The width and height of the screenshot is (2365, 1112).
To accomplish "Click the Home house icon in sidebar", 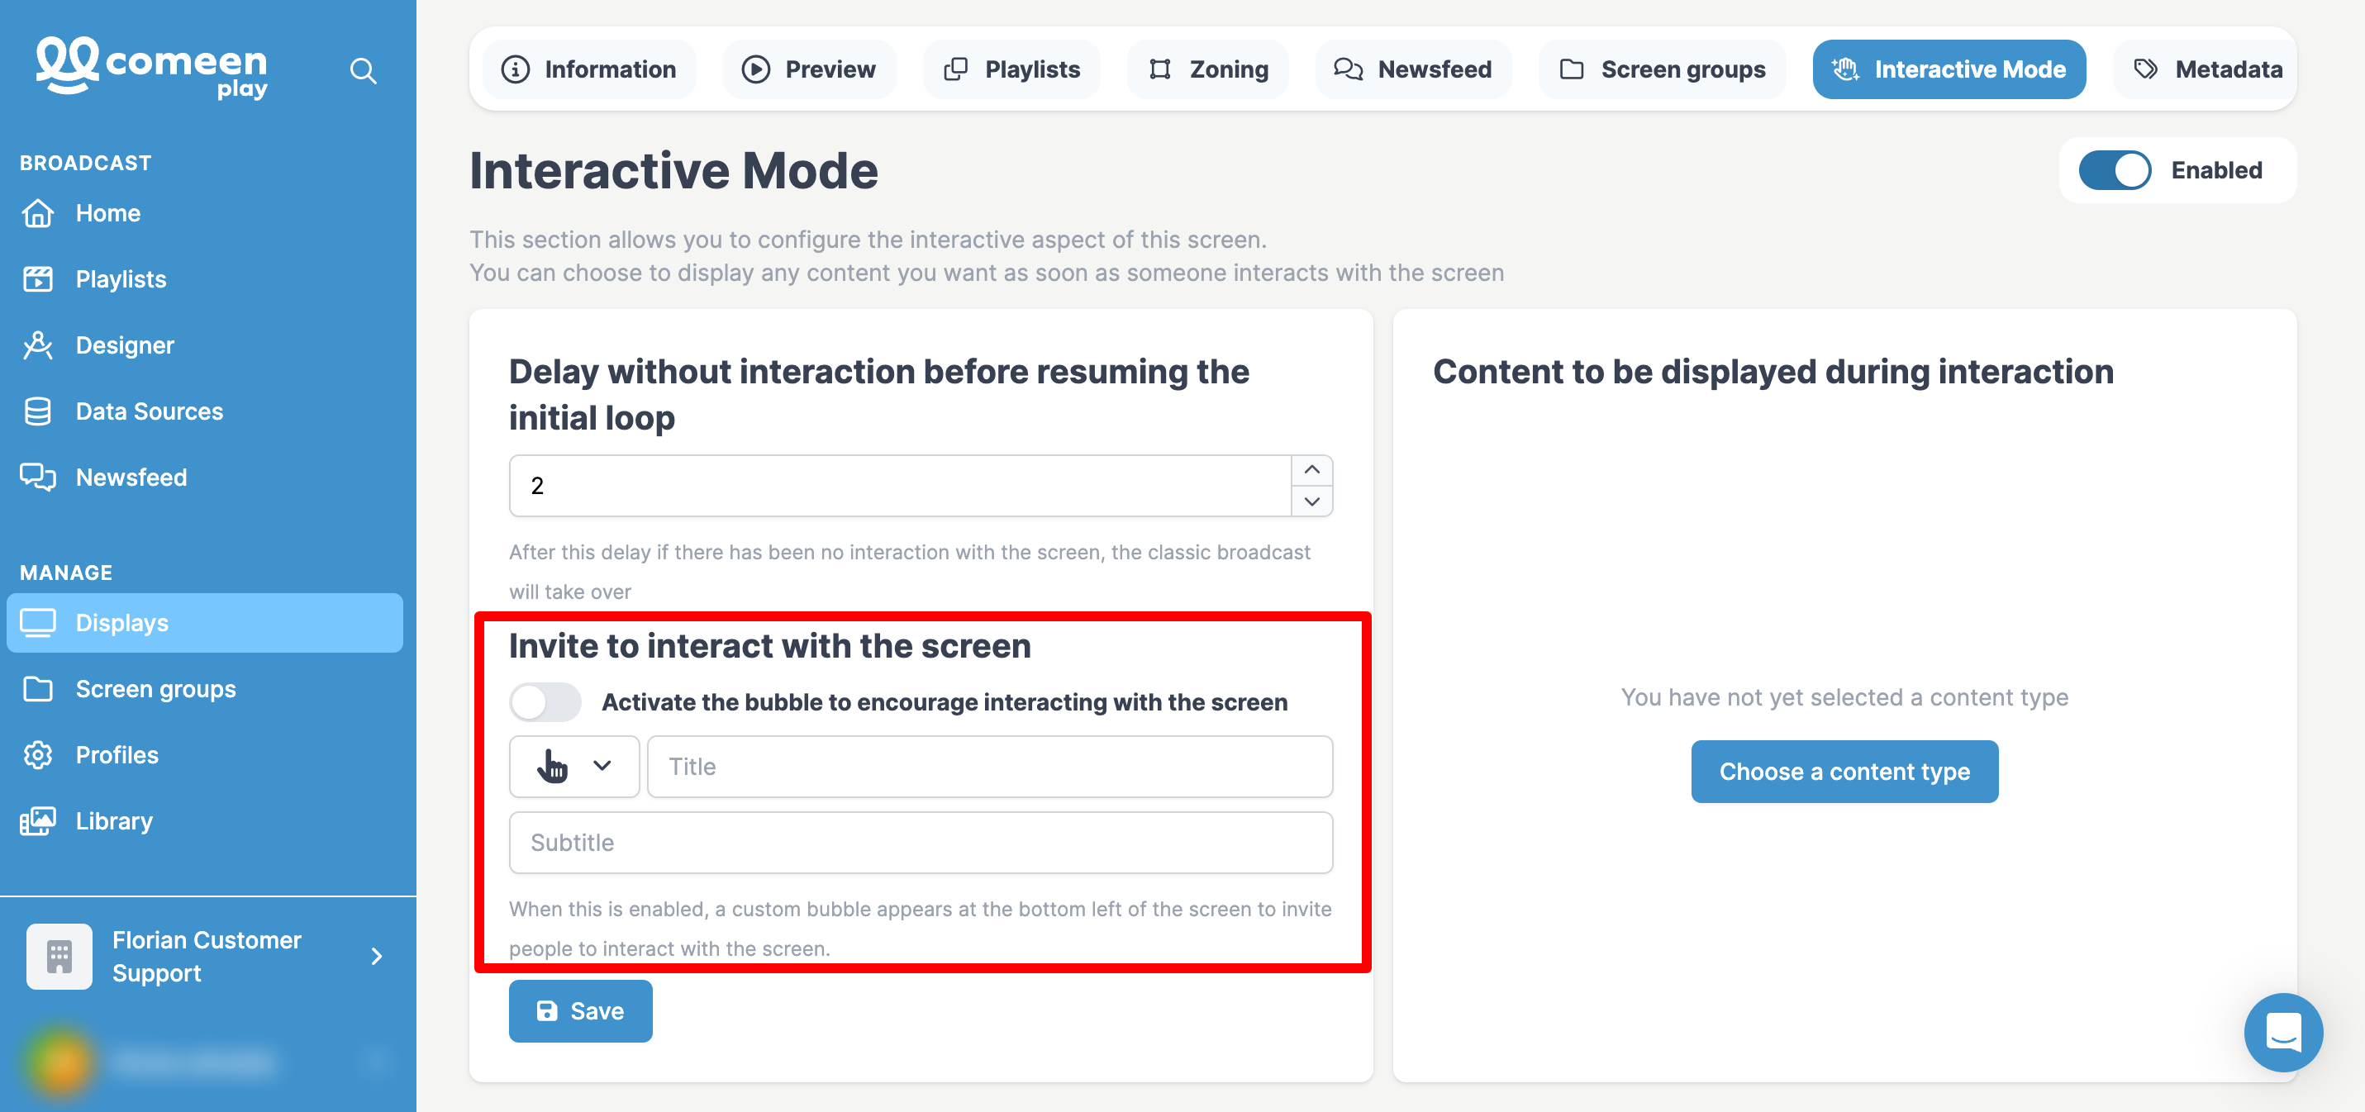I will (38, 213).
